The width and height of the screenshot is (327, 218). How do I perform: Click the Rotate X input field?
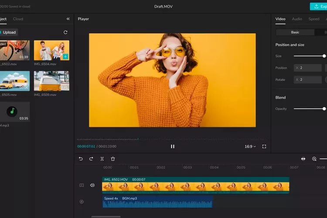click(308, 80)
